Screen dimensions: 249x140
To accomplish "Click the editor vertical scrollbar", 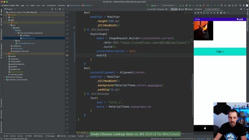I will (192, 94).
